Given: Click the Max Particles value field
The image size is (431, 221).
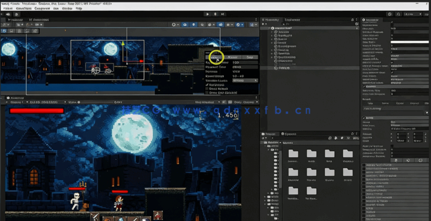Looking at the screenshot, I should [409, 69].
